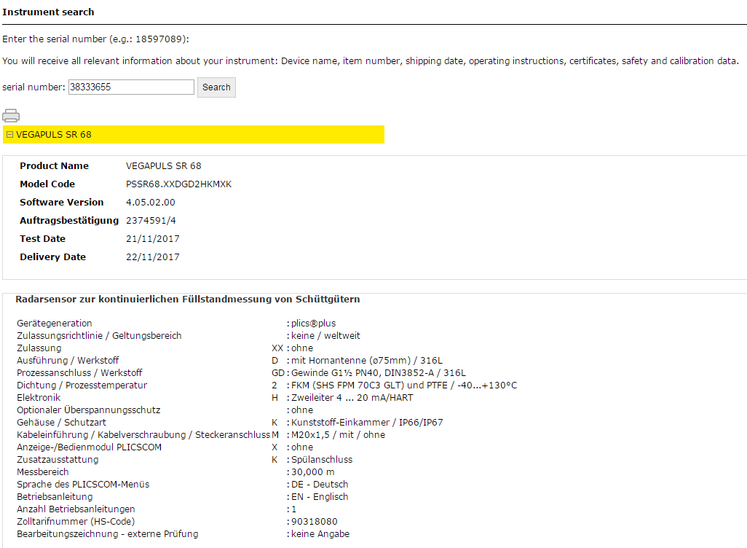Click the keine Angabe value
The width and height of the screenshot is (747, 548).
pos(320,534)
